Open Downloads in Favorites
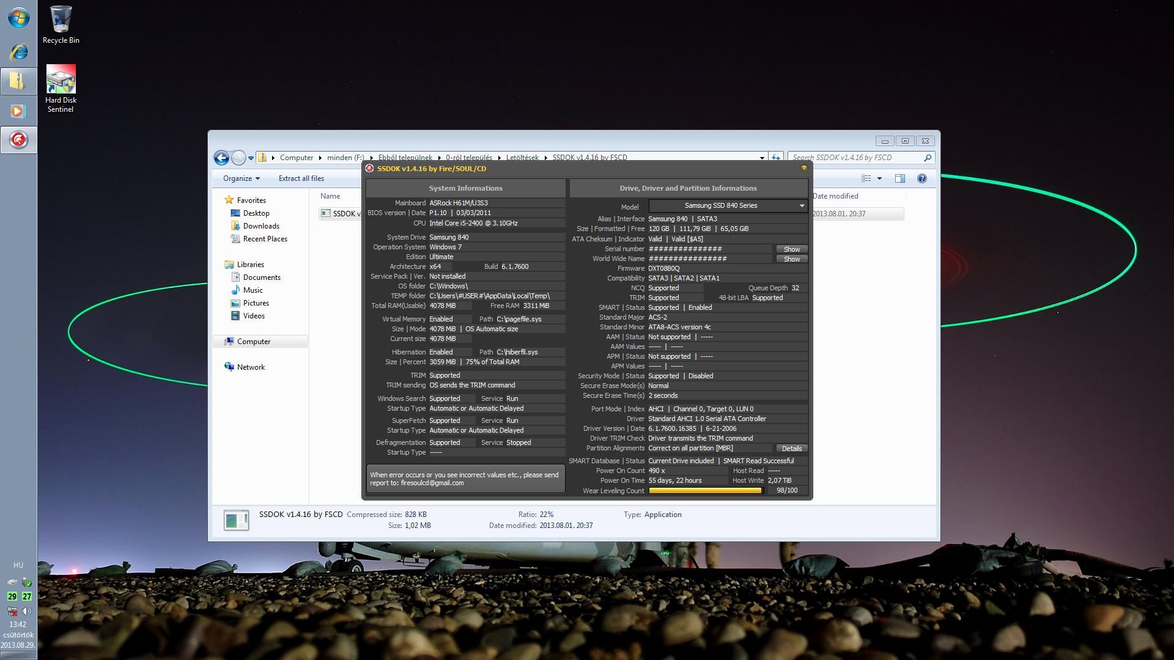This screenshot has width=1174, height=660. (255, 226)
